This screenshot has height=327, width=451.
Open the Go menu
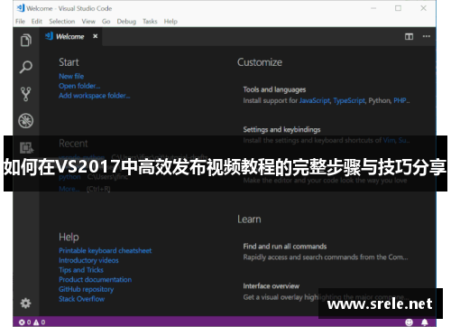[x=106, y=22]
